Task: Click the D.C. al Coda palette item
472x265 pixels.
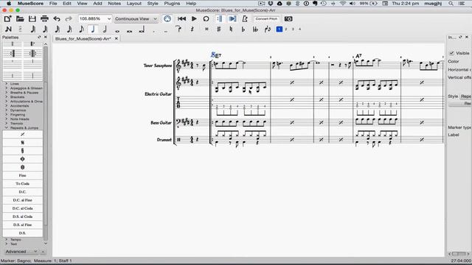Action: pyautogui.click(x=23, y=208)
